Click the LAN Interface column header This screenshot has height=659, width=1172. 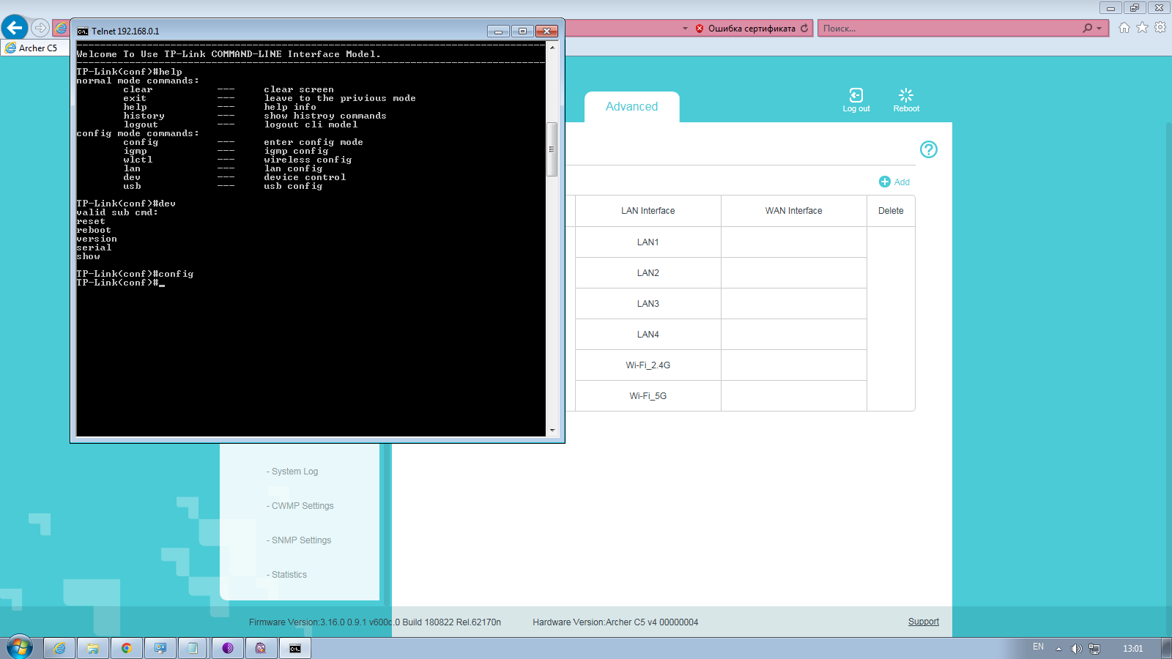point(648,211)
